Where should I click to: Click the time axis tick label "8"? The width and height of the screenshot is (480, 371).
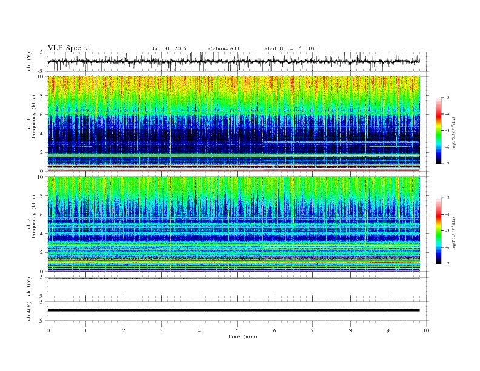(350, 330)
